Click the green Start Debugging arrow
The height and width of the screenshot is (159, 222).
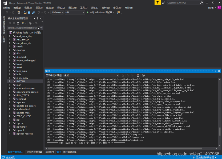(x=87, y=13)
